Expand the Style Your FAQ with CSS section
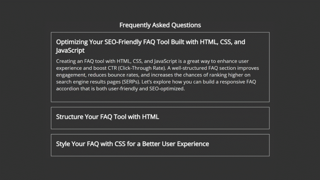The image size is (320, 180). click(132, 144)
